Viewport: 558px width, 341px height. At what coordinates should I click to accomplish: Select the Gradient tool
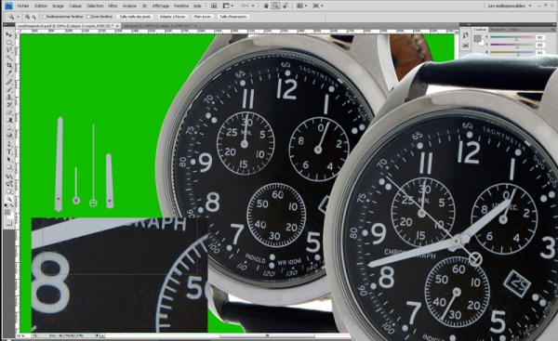pyautogui.click(x=9, y=120)
